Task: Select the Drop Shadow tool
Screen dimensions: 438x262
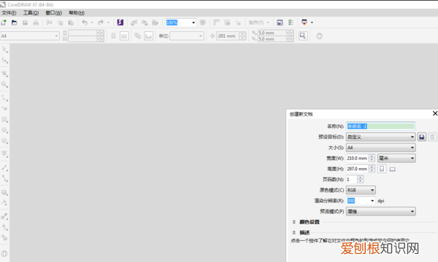Action: click(4, 192)
